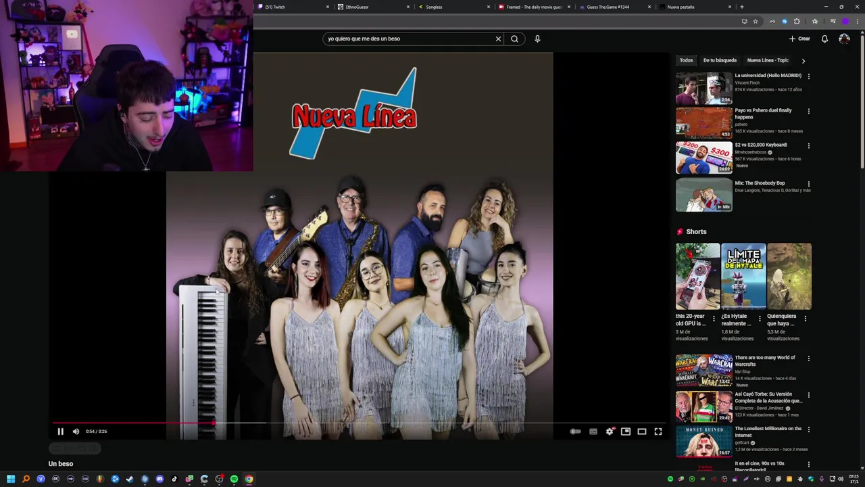Open the browser extensions puzzle icon

[x=797, y=22]
